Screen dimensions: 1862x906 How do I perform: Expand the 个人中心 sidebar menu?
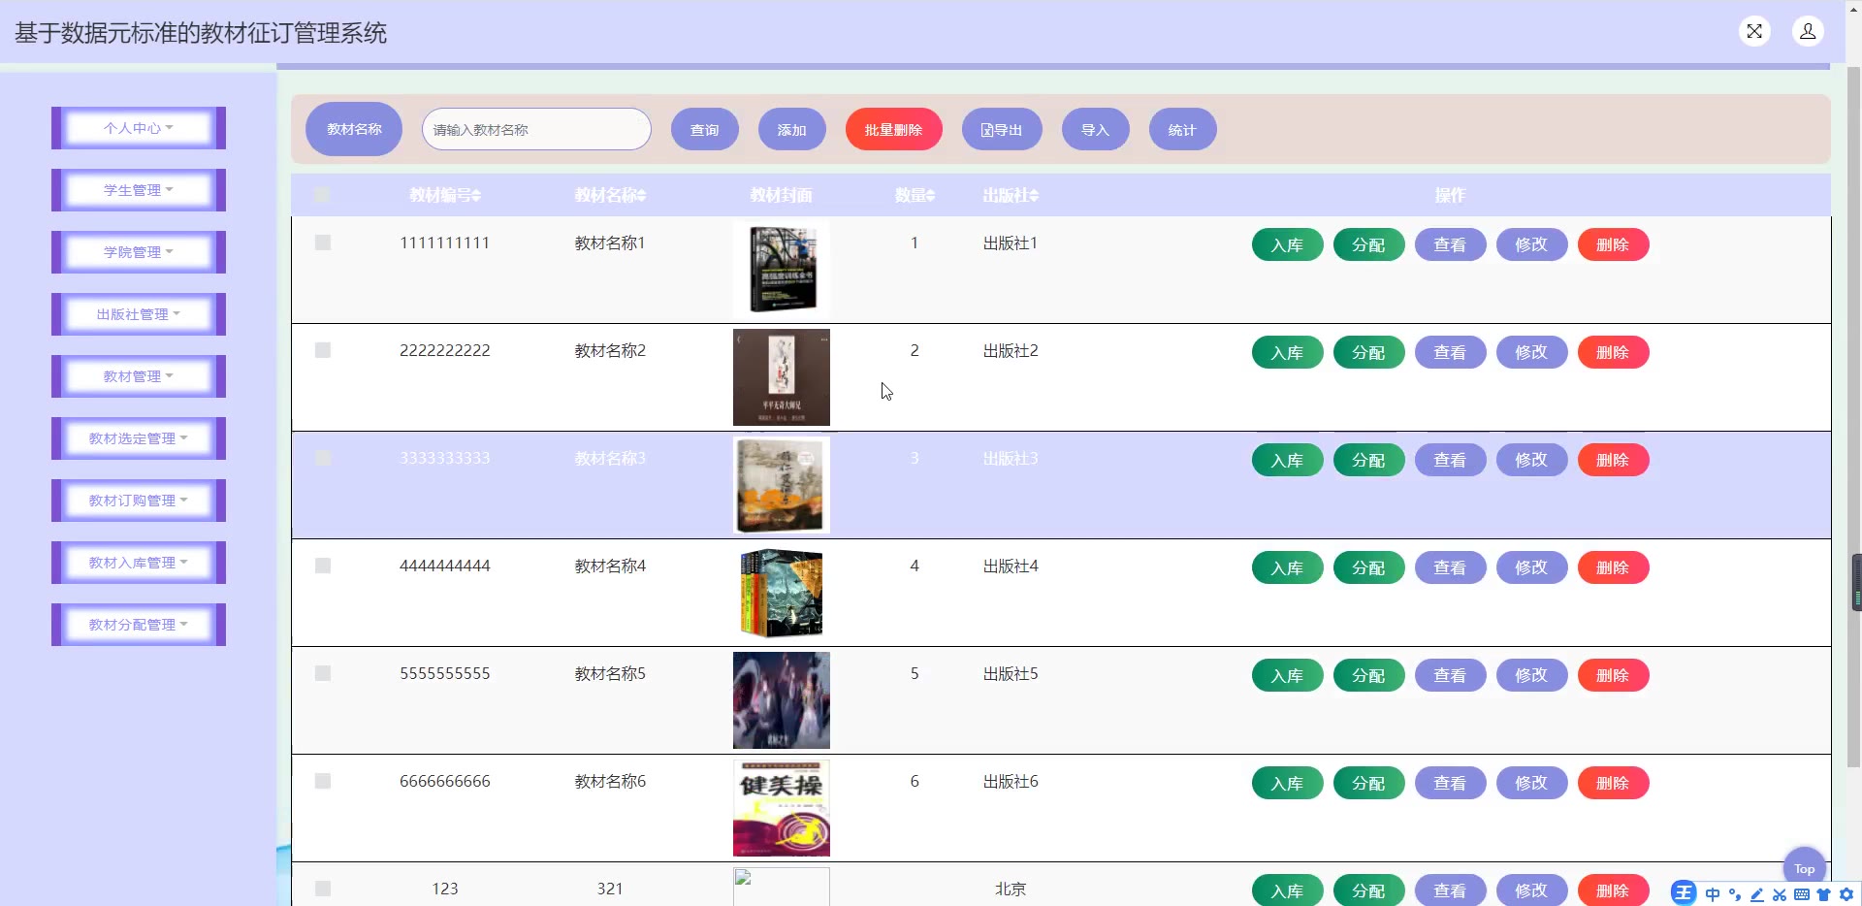click(139, 128)
